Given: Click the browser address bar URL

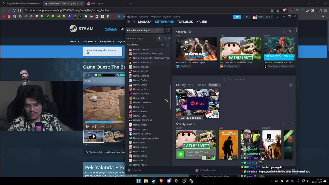Looking at the screenshot, I should [69, 10].
